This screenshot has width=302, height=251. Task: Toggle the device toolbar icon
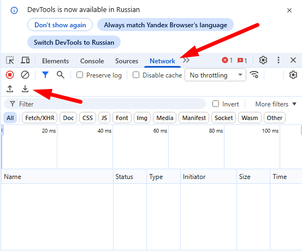pyautogui.click(x=25, y=60)
